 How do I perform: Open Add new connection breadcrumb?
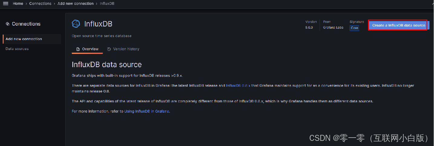[x=75, y=4]
